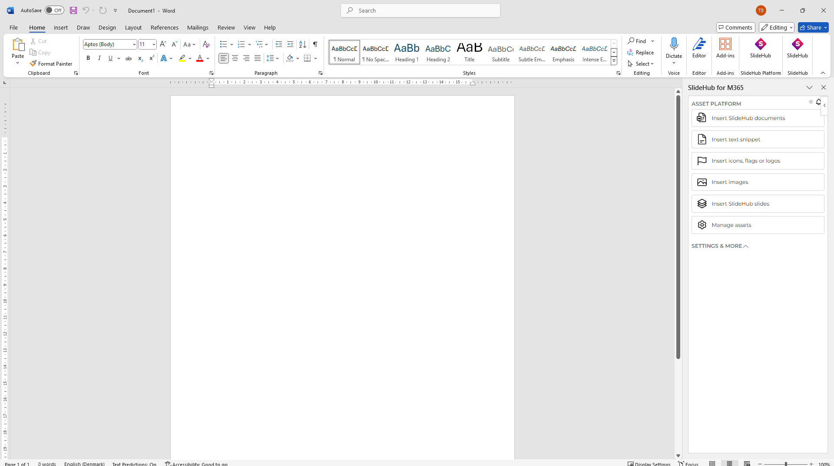
Task: Switch to the Layout tab
Action: tap(133, 27)
